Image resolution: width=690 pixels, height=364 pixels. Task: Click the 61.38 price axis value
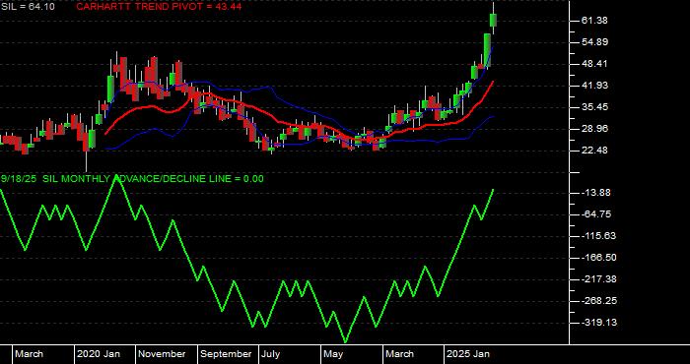pyautogui.click(x=594, y=21)
